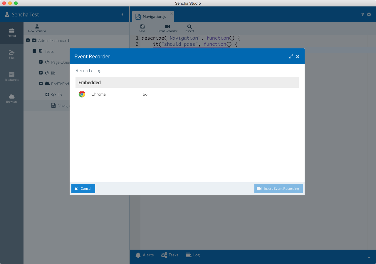376x264 pixels.
Task: Collapse the Tests tree node
Action: coord(34,51)
